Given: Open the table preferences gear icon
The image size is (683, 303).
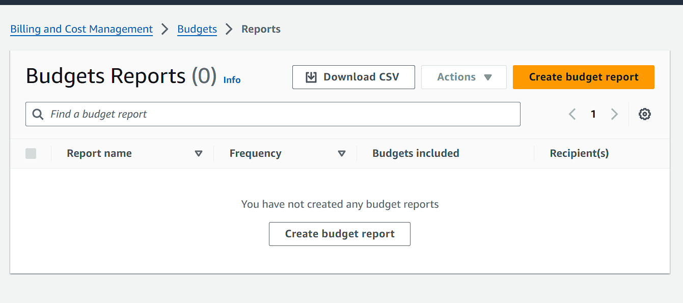Looking at the screenshot, I should [x=645, y=114].
